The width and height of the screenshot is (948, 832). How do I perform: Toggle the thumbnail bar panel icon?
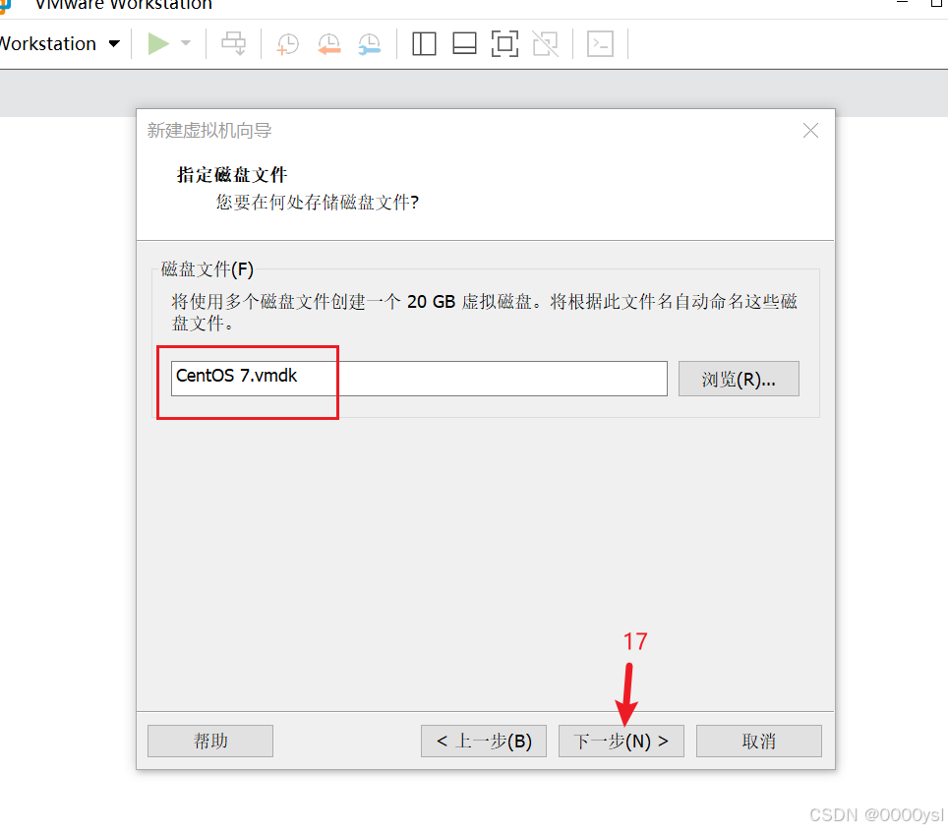(x=464, y=43)
